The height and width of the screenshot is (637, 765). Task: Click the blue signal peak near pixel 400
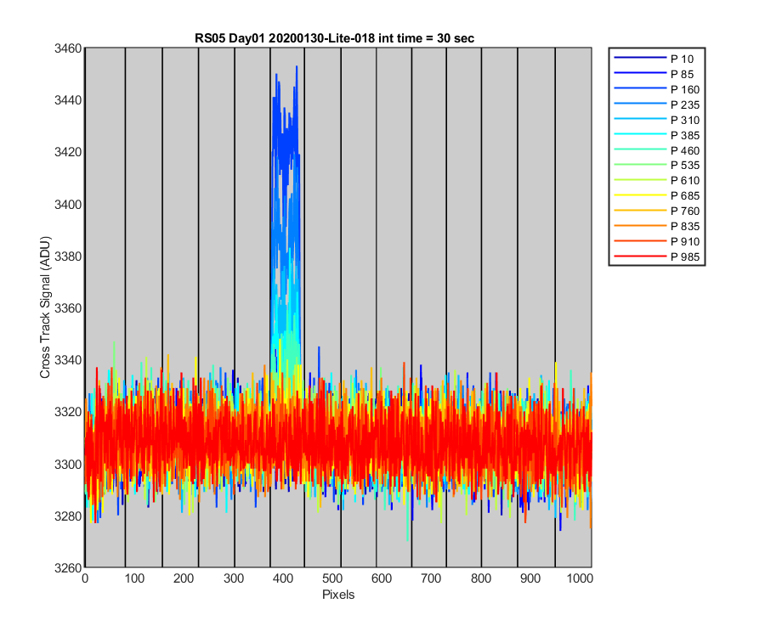286,146
